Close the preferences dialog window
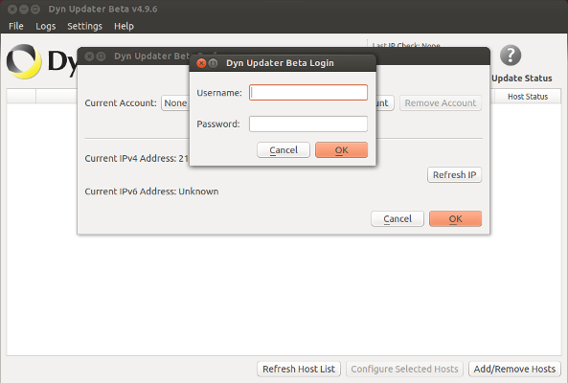 (x=89, y=56)
